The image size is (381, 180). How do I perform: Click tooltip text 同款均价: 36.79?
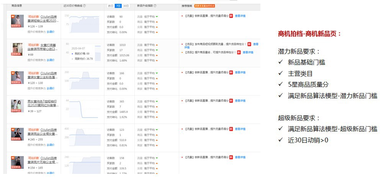pyautogui.click(x=83, y=59)
